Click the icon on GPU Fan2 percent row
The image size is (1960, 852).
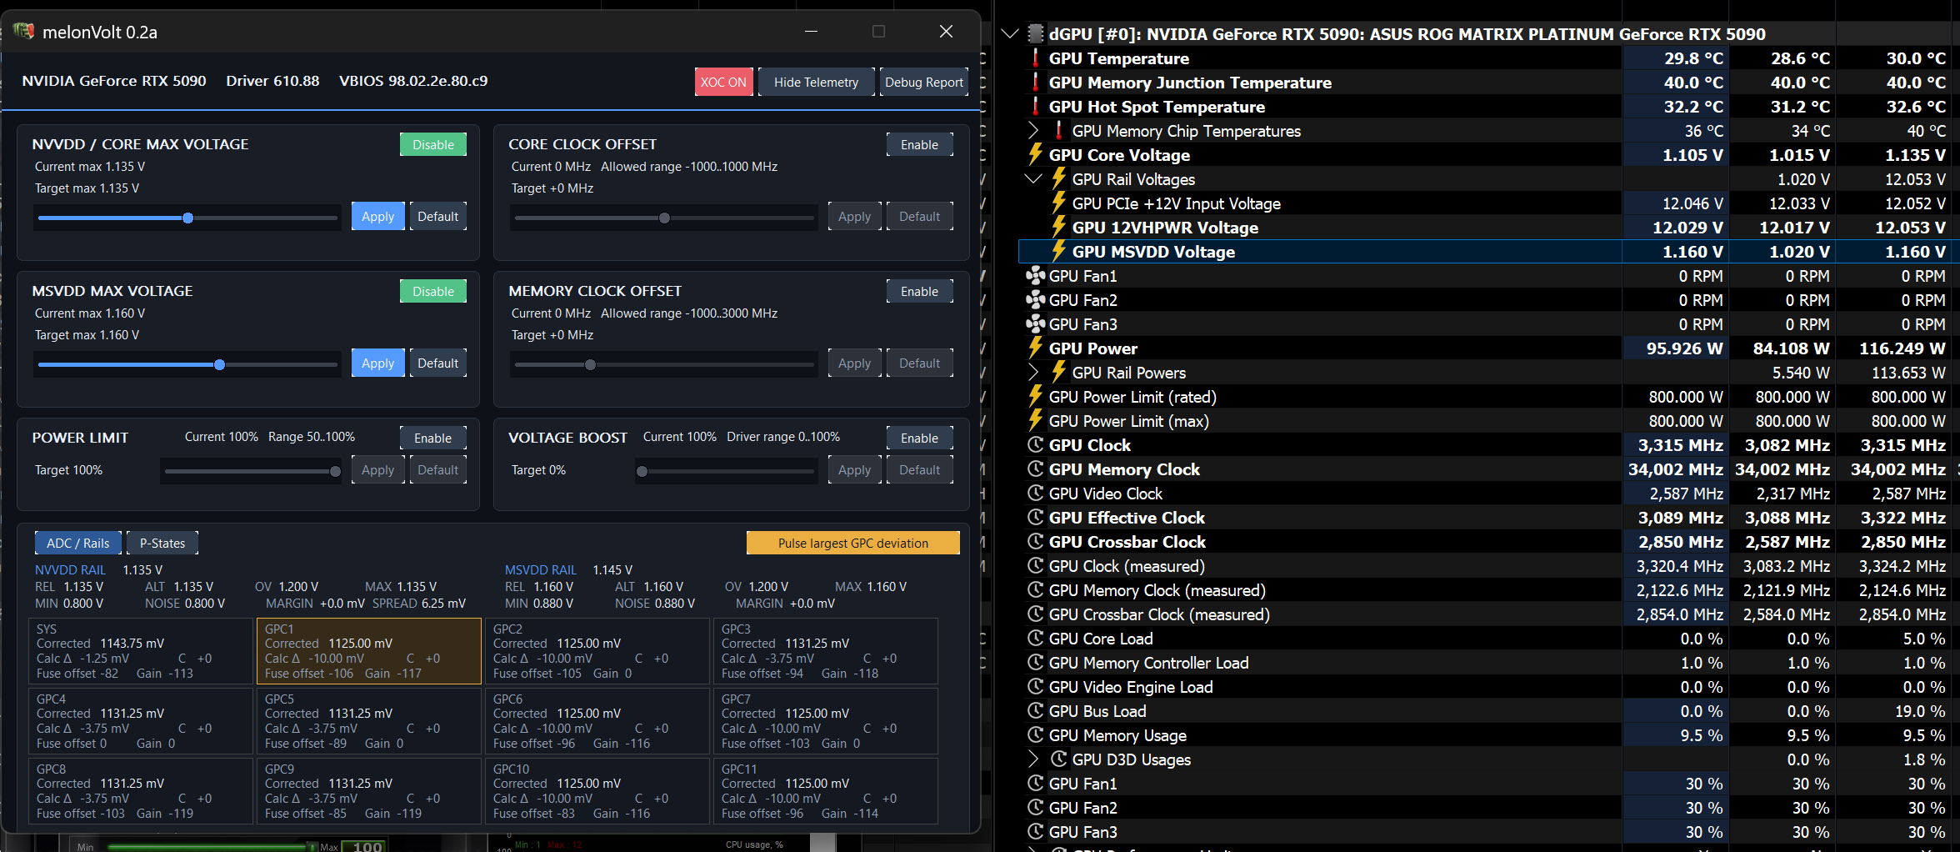[x=1035, y=808]
